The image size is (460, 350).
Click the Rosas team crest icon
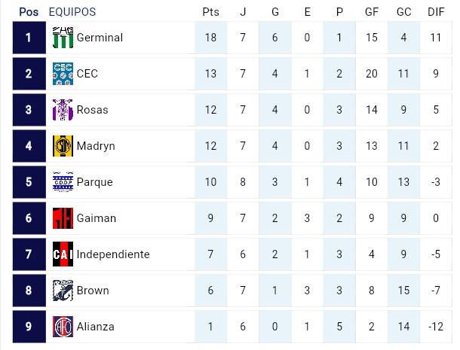[63, 110]
